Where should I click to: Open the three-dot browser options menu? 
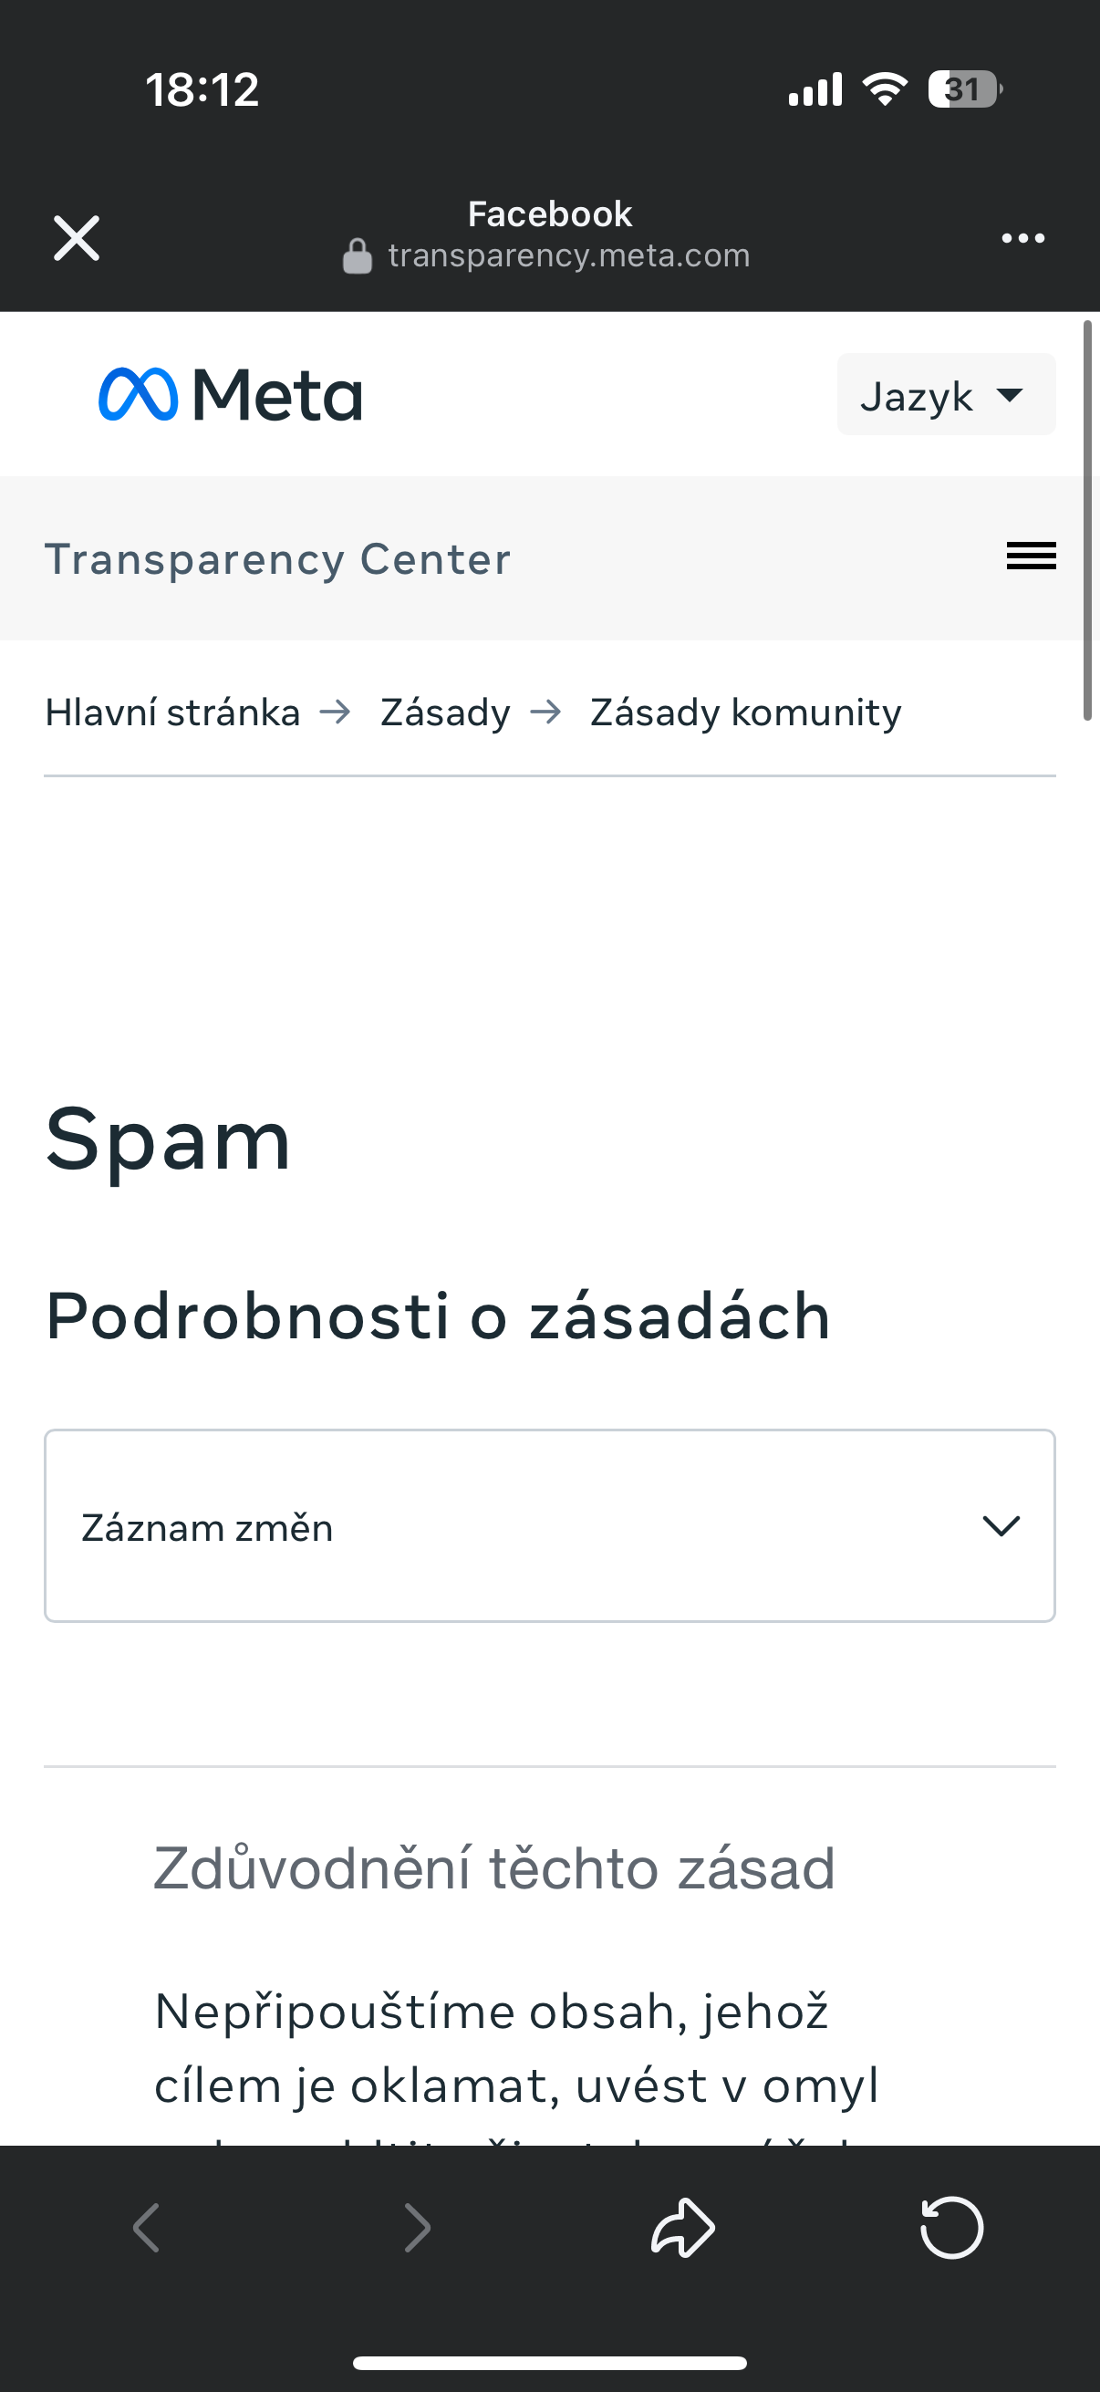[x=1022, y=239]
